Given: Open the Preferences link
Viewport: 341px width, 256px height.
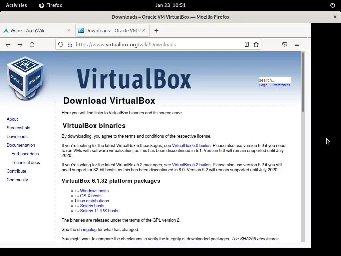Looking at the screenshot, I should tap(281, 85).
